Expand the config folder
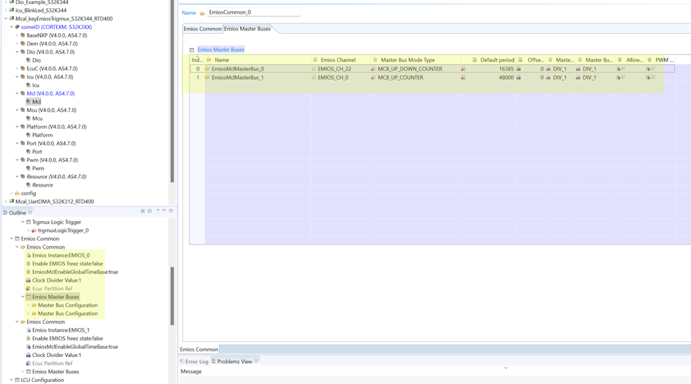This screenshot has height=384, width=691. 12,193
